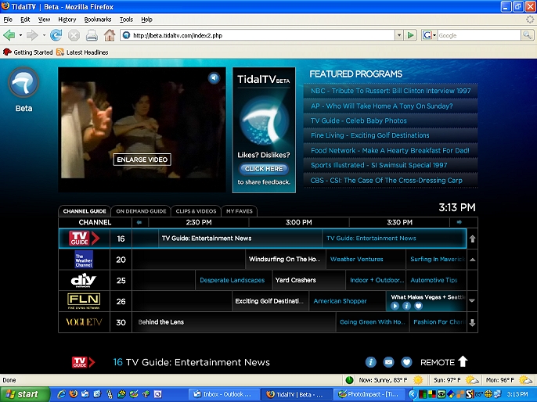Switch to the On Demand Guide tab
The height and width of the screenshot is (402, 537).
141,211
